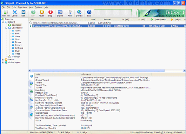Open the green arrows details-panel tab
Screen dimensions: 186x134
32,92
